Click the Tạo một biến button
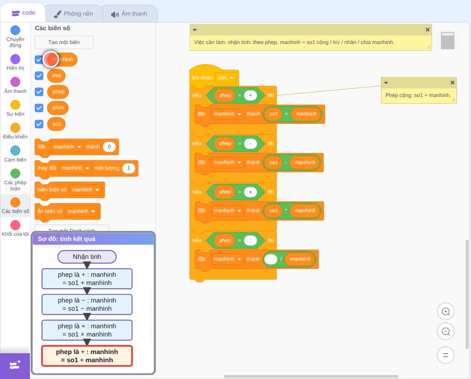Screen dimensions: 471x379 click(64, 42)
